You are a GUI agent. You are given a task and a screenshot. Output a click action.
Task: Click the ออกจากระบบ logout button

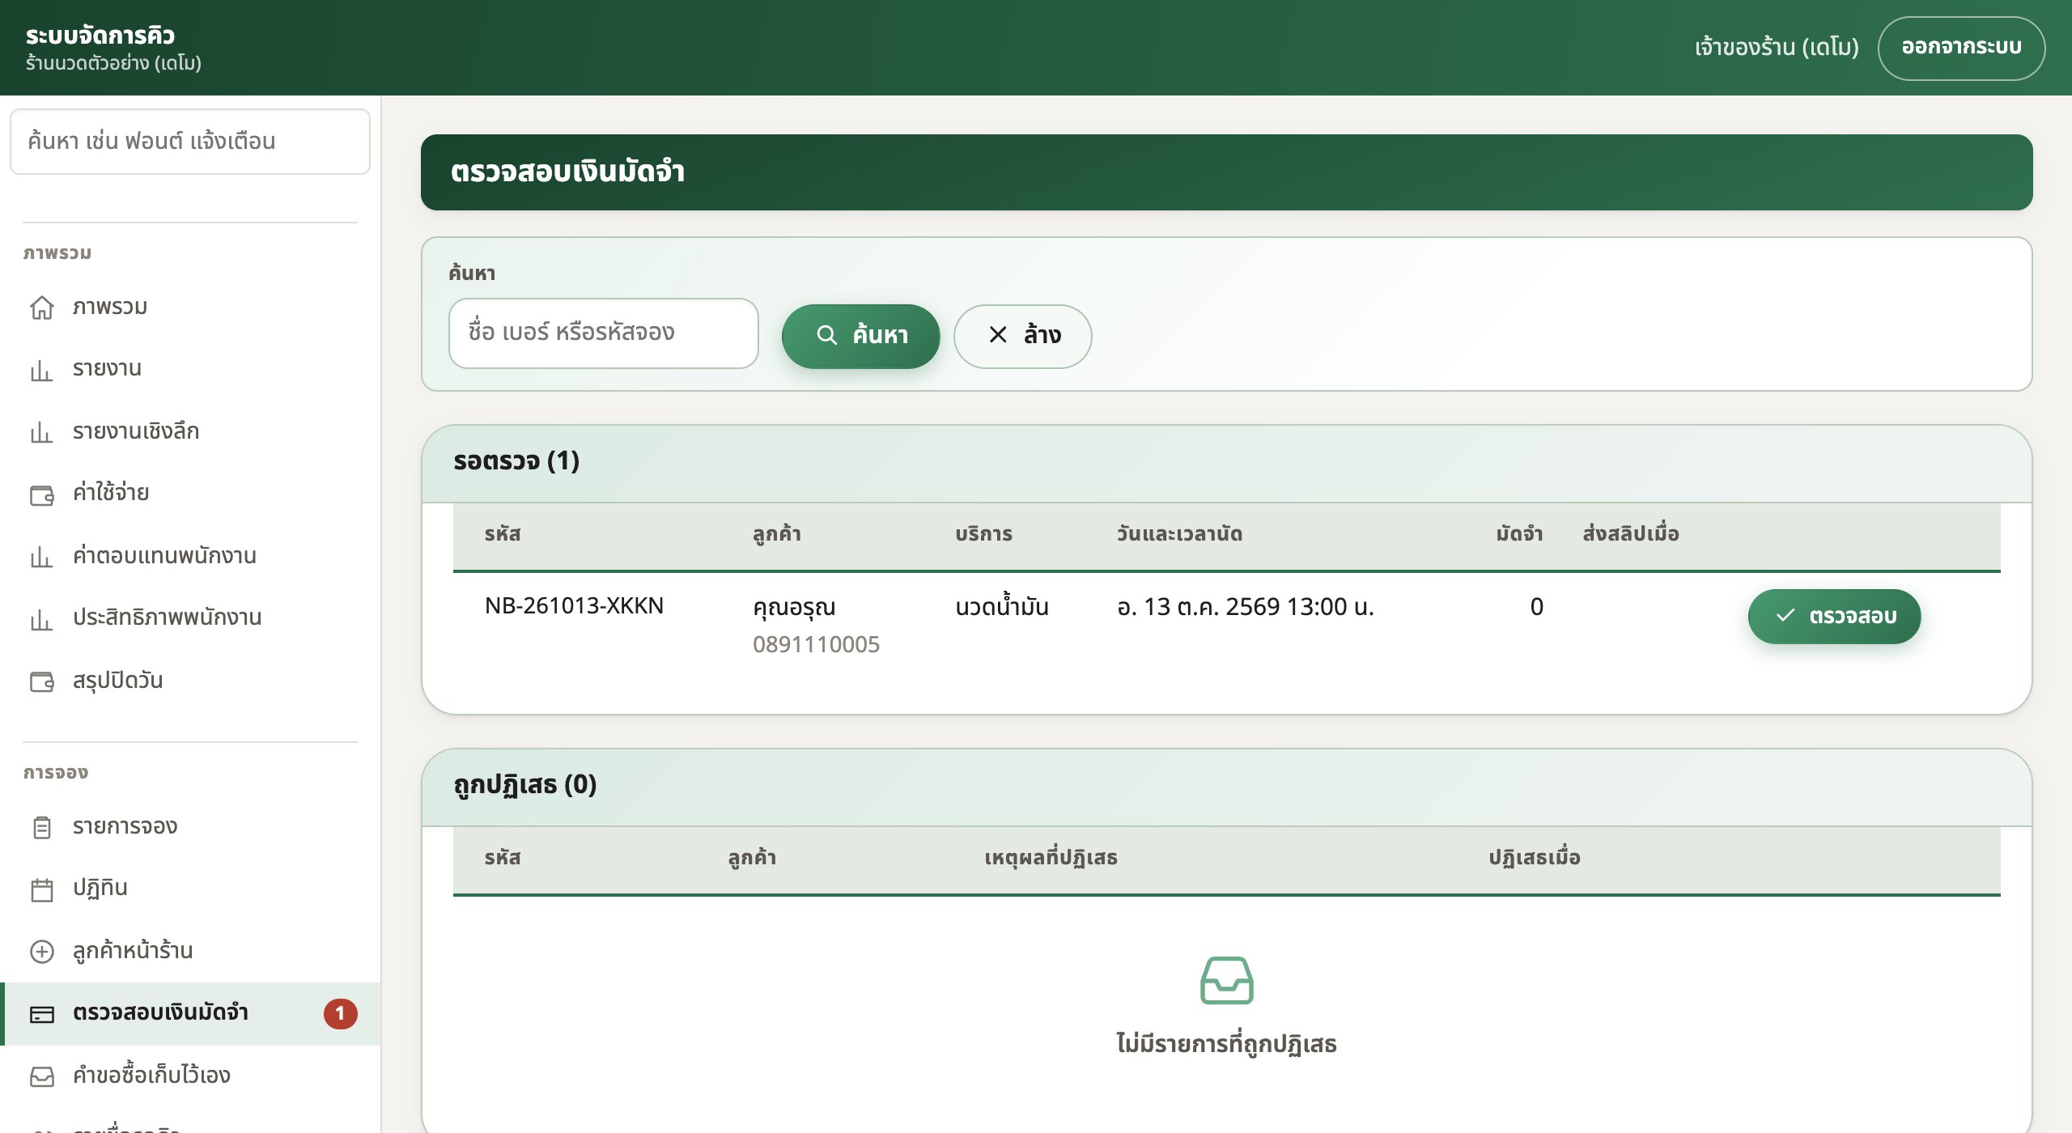(1961, 48)
